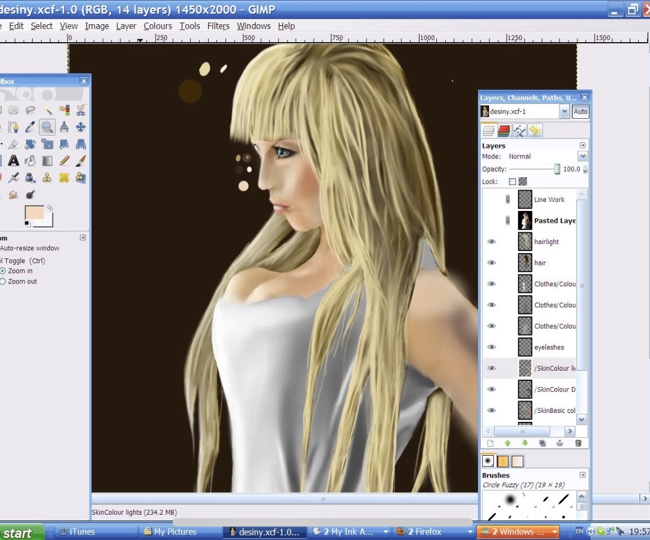The width and height of the screenshot is (650, 540).
Task: Select the Shear tool
Action: tap(64, 144)
